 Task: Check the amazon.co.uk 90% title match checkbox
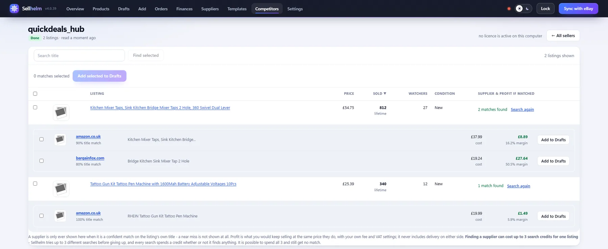[42, 139]
